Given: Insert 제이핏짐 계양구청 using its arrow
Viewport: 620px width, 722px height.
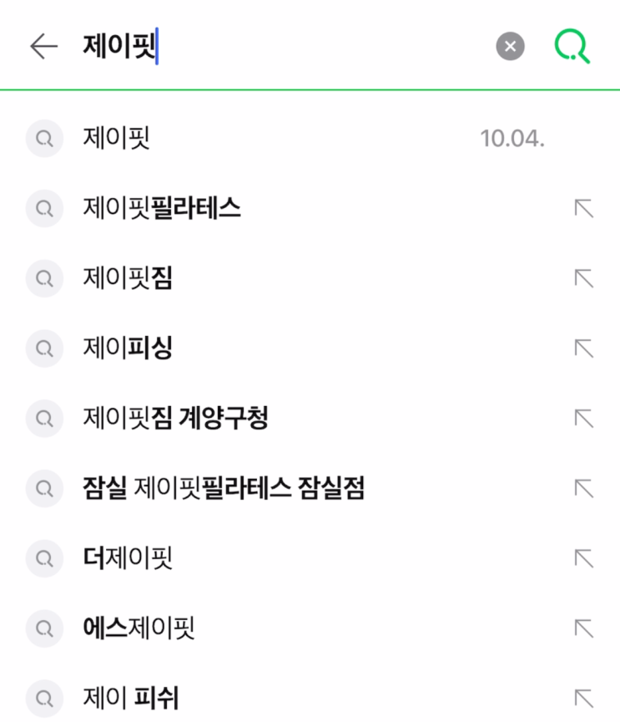Looking at the screenshot, I should 583,418.
